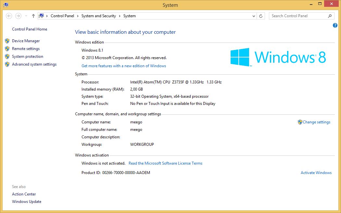The image size is (341, 213).
Task: Select System and Security breadcrumb
Action: tap(98, 16)
